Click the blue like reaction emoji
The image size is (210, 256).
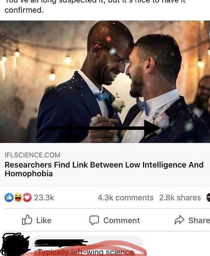click(x=9, y=197)
